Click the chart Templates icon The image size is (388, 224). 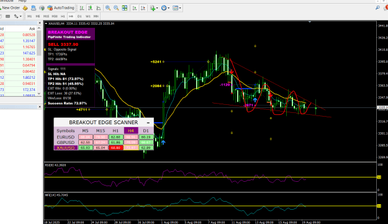click(x=175, y=8)
